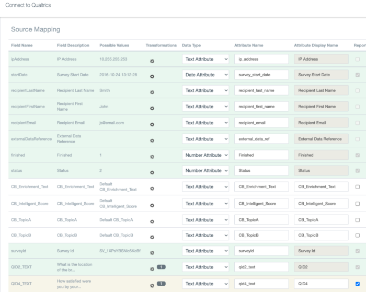
Task: Click the Field Description column header
Action: (73, 45)
